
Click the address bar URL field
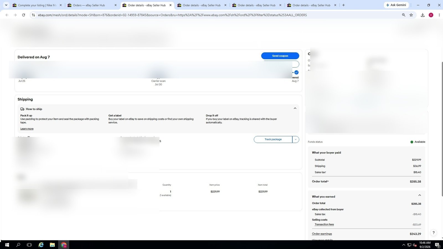[x=216, y=15]
